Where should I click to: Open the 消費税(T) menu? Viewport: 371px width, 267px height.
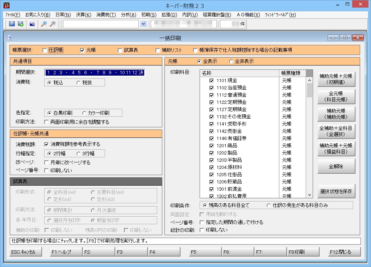(106, 14)
